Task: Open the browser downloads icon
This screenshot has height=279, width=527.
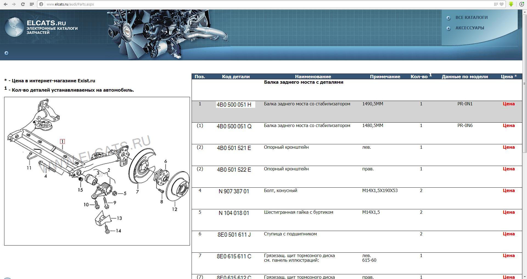Action: [522, 4]
